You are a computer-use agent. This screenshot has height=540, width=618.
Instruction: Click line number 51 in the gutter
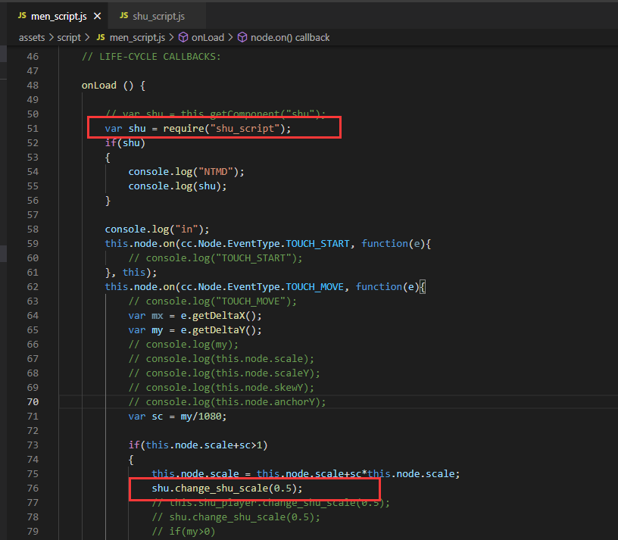[33, 129]
